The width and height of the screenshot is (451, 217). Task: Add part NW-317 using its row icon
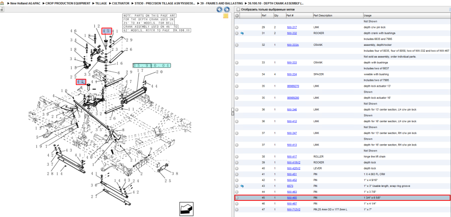pos(237,27)
